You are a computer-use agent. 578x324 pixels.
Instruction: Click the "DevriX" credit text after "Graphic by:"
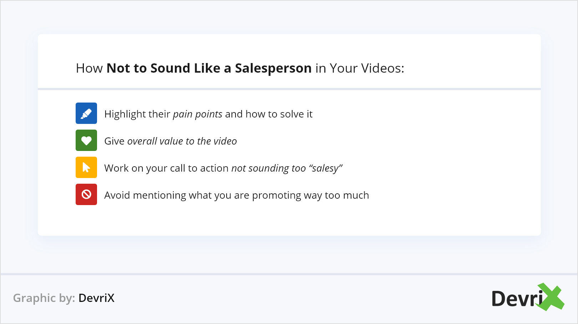[96, 298]
